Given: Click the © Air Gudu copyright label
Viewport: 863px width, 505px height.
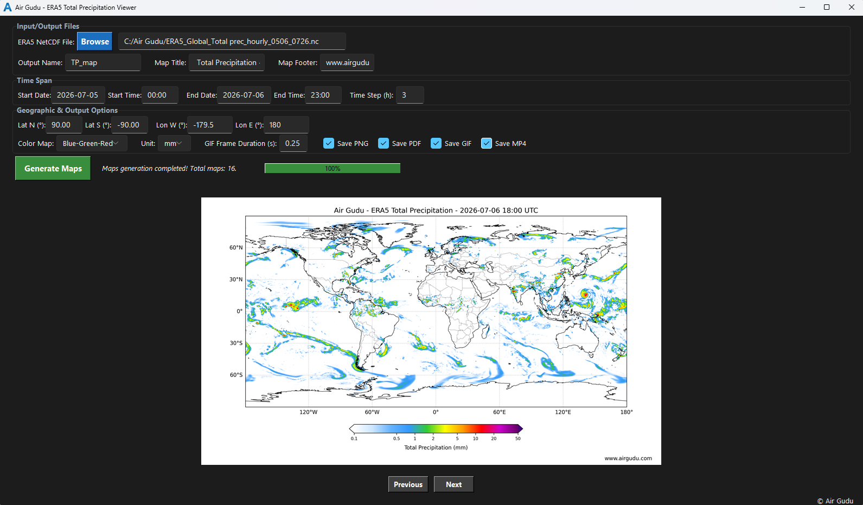Looking at the screenshot, I should (835, 501).
